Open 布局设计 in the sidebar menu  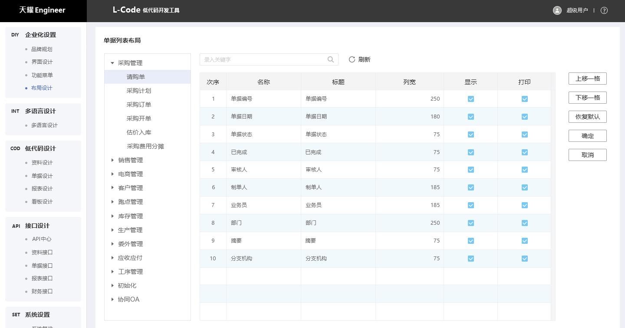click(x=42, y=88)
